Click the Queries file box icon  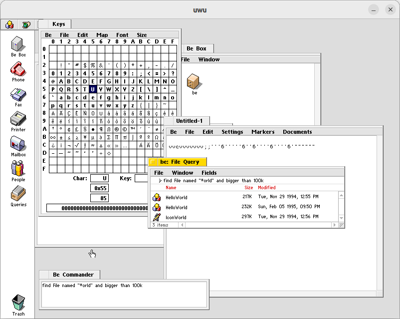tap(18, 194)
